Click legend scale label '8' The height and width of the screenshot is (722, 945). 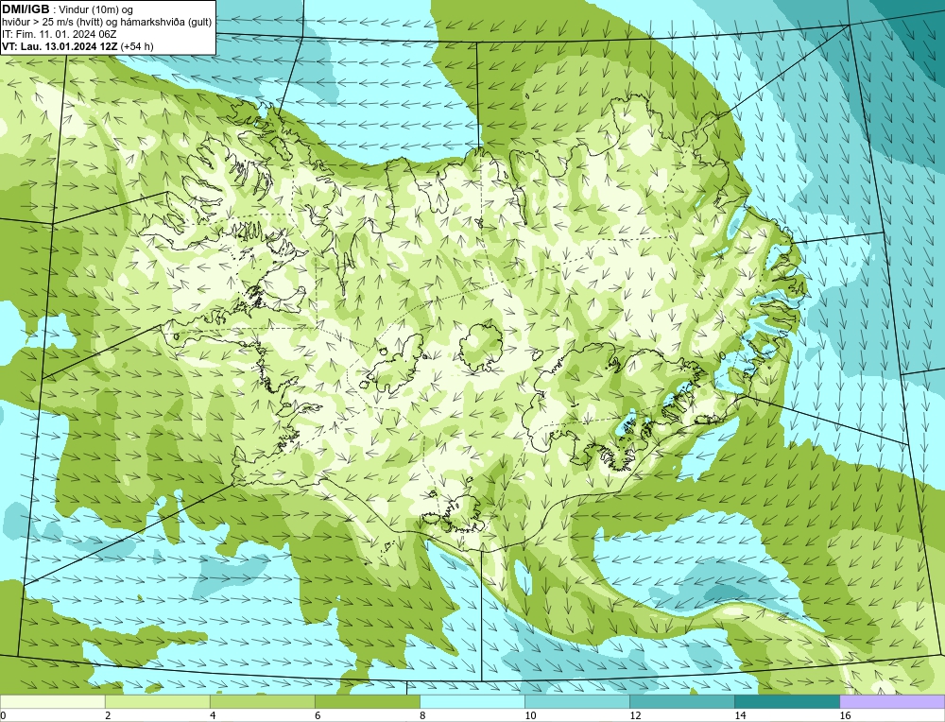422,715
